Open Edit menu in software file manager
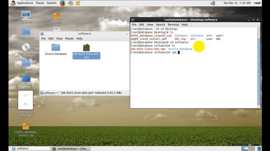This screenshot has width=270, height=151. [x=51, y=39]
